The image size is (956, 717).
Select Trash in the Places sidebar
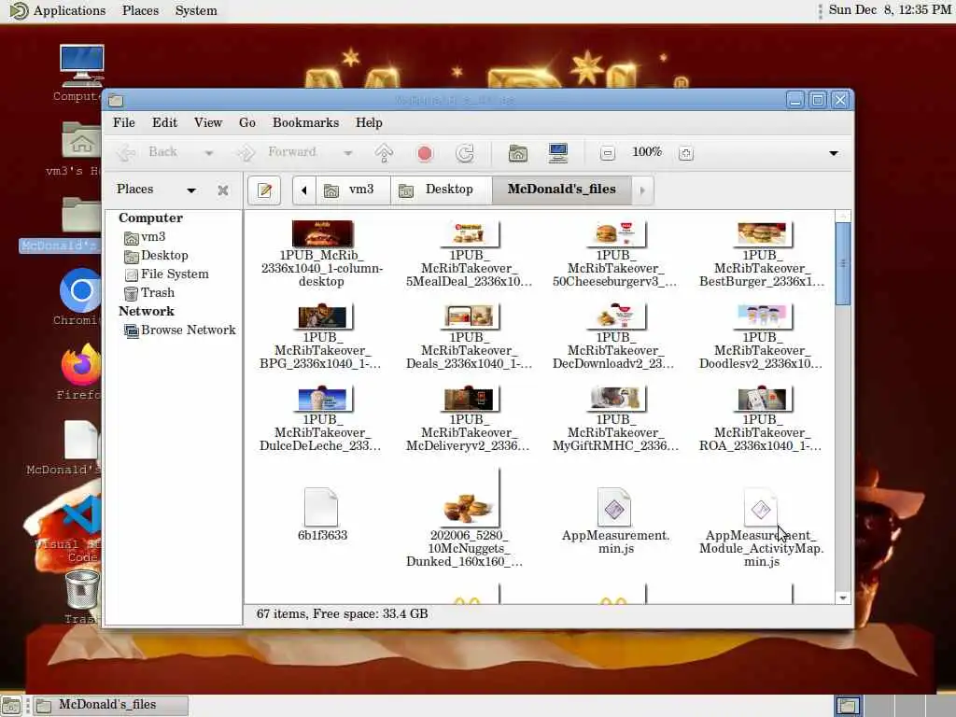[x=149, y=292]
